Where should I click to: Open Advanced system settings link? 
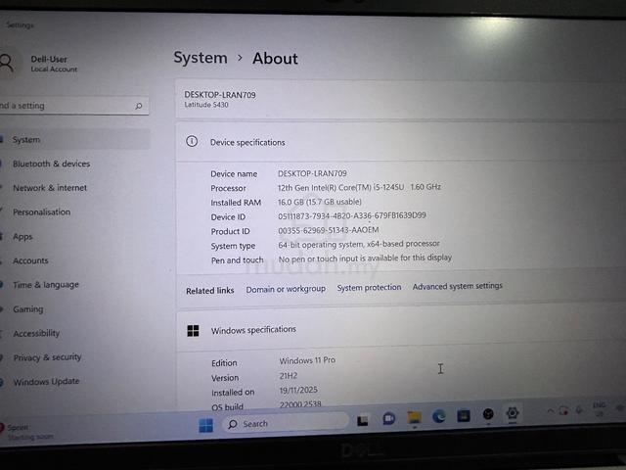click(x=458, y=286)
